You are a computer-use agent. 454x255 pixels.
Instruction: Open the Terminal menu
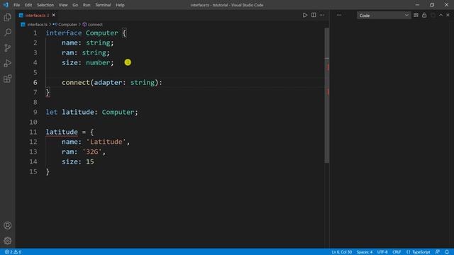point(103,5)
